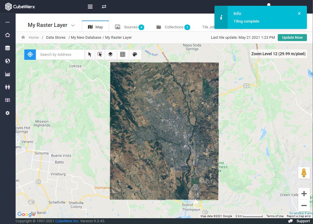Click the Napa Soda Springs map label

coord(192,47)
